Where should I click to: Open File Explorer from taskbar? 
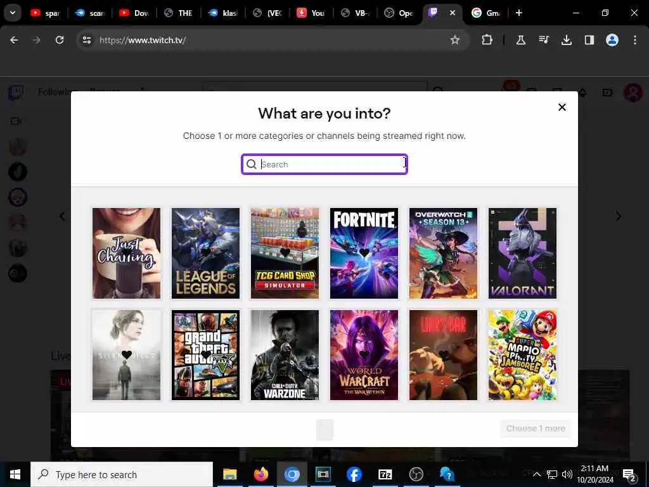(229, 474)
